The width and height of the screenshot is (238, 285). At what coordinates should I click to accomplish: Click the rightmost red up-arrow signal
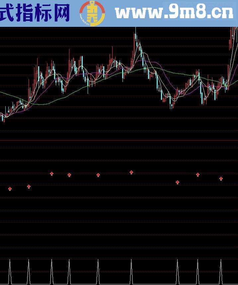coord(221,178)
